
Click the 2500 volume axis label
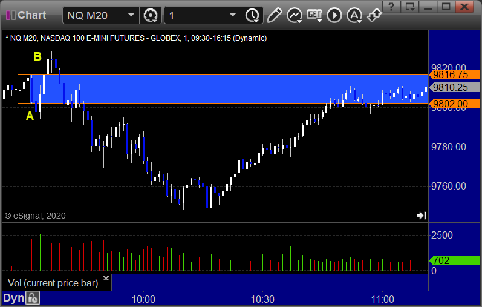click(x=441, y=236)
